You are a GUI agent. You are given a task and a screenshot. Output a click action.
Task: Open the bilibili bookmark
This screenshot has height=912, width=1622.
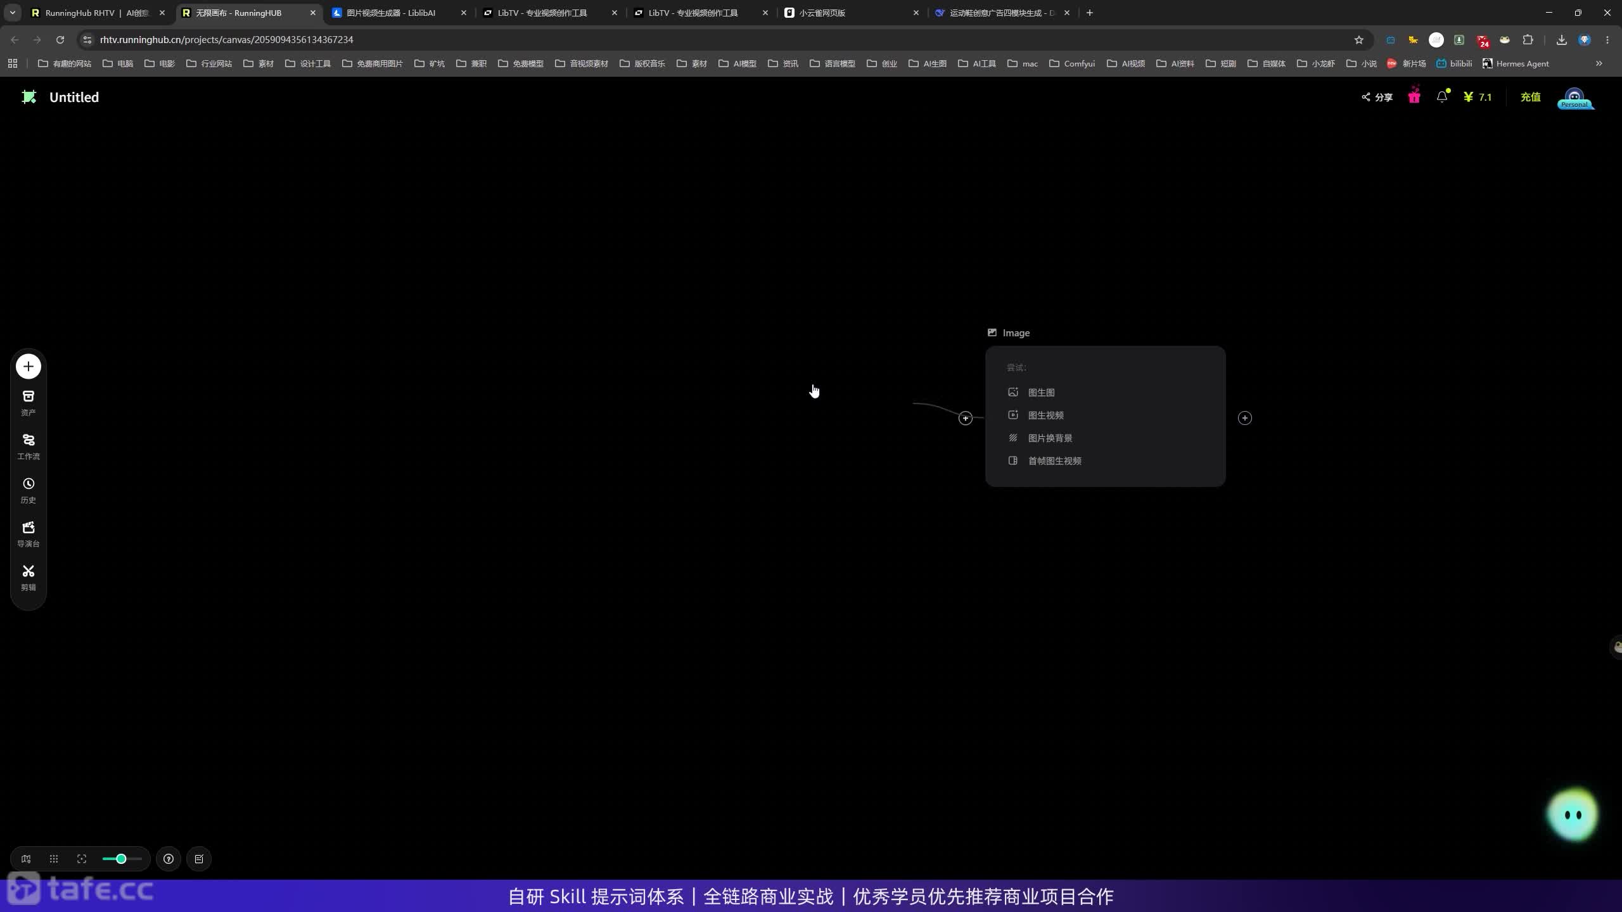pos(1453,63)
